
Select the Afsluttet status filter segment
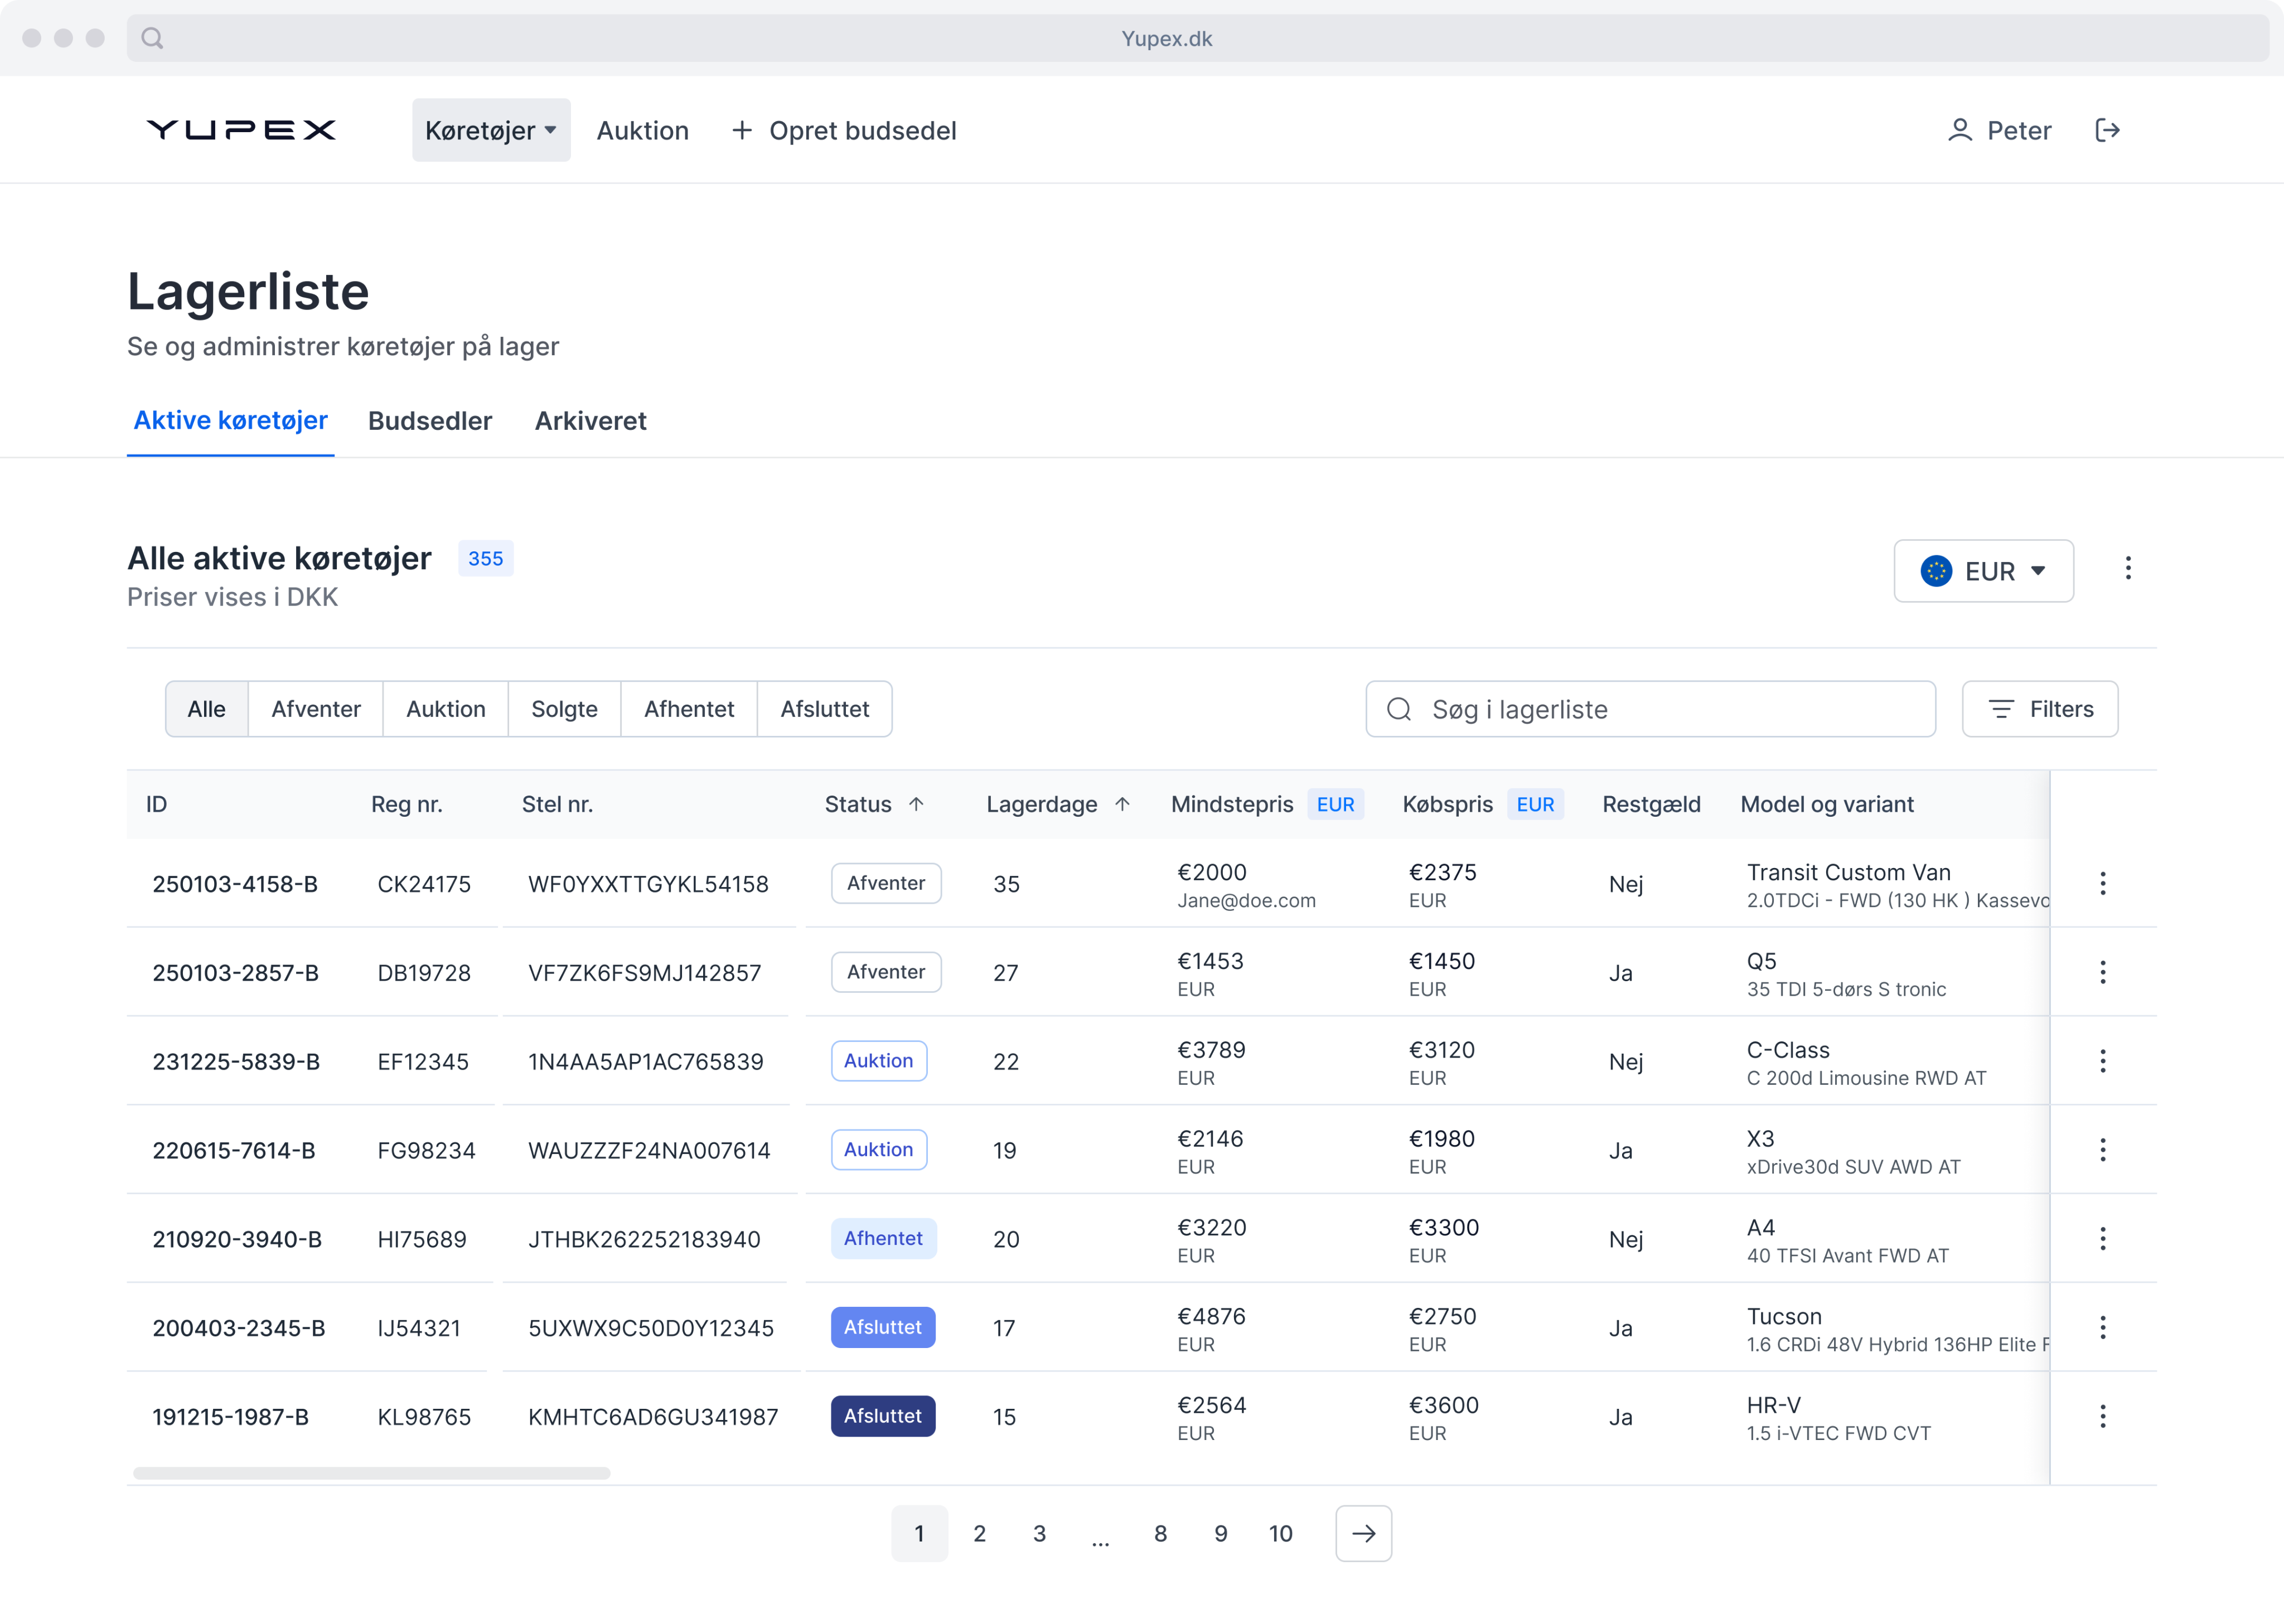[824, 709]
